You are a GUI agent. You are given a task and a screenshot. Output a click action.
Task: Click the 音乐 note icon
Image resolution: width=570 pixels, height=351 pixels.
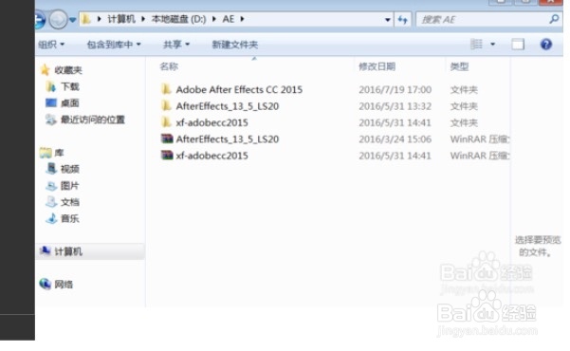[x=51, y=218]
